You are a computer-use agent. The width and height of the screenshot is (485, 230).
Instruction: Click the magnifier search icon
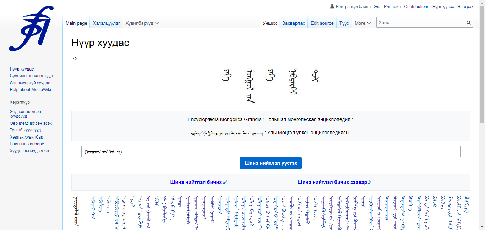pos(469,23)
